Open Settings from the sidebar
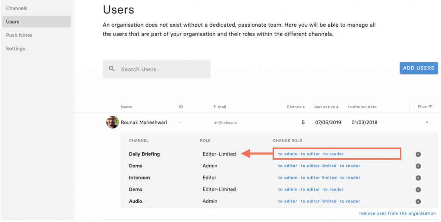This screenshot has height=222, width=441. click(16, 49)
